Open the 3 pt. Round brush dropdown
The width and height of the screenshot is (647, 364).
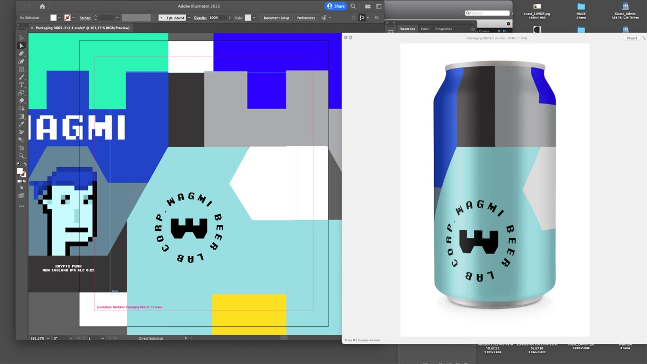point(189,18)
